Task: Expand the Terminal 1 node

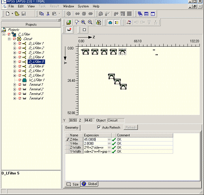Action: pos(15,85)
